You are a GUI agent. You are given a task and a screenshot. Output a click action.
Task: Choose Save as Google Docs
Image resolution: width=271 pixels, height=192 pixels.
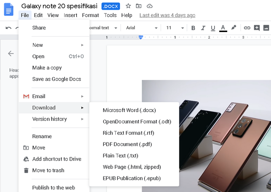(x=54, y=79)
